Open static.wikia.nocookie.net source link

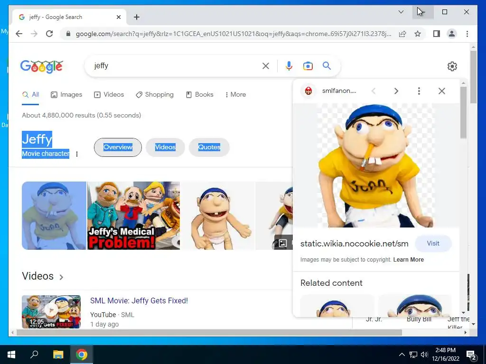(354, 244)
